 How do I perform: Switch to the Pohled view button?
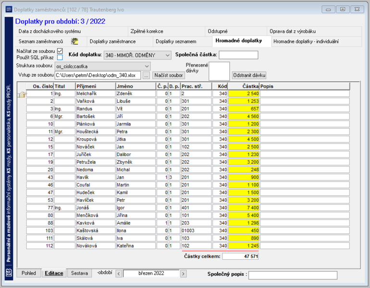click(x=29, y=273)
